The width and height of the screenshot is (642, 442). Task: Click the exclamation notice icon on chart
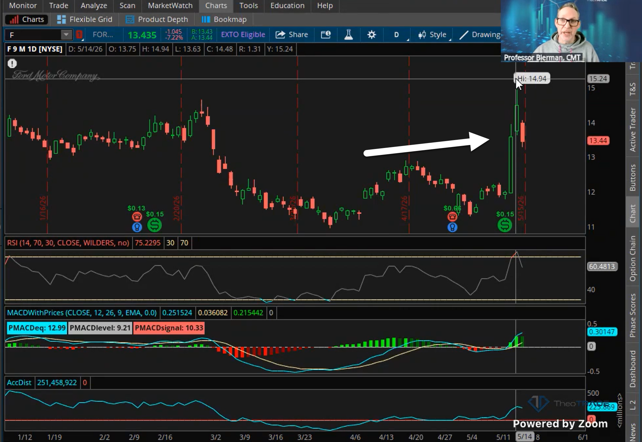point(12,63)
